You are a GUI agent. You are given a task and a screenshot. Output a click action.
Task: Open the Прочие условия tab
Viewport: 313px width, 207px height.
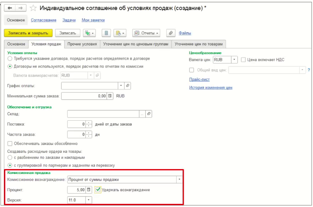(x=82, y=44)
